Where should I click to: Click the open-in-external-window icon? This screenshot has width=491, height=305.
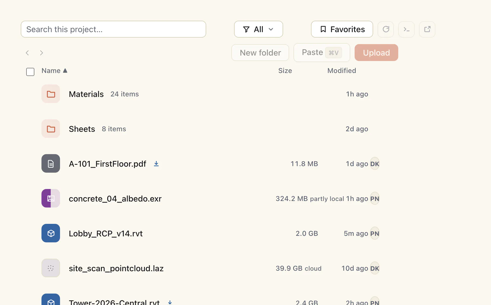point(427,29)
